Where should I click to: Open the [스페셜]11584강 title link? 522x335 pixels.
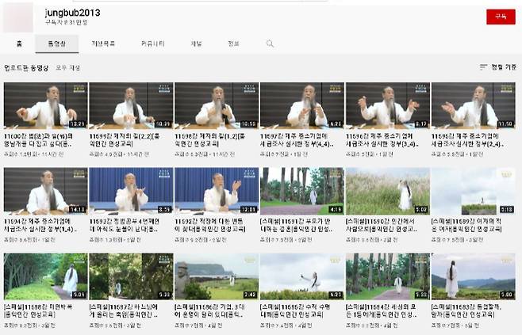(x=382, y=310)
